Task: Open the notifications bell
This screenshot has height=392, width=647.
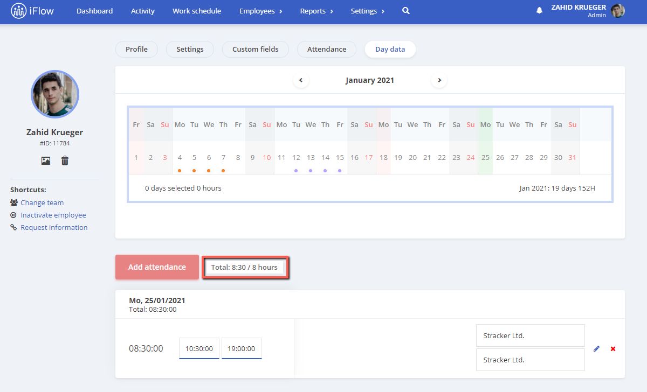Action: (x=539, y=11)
